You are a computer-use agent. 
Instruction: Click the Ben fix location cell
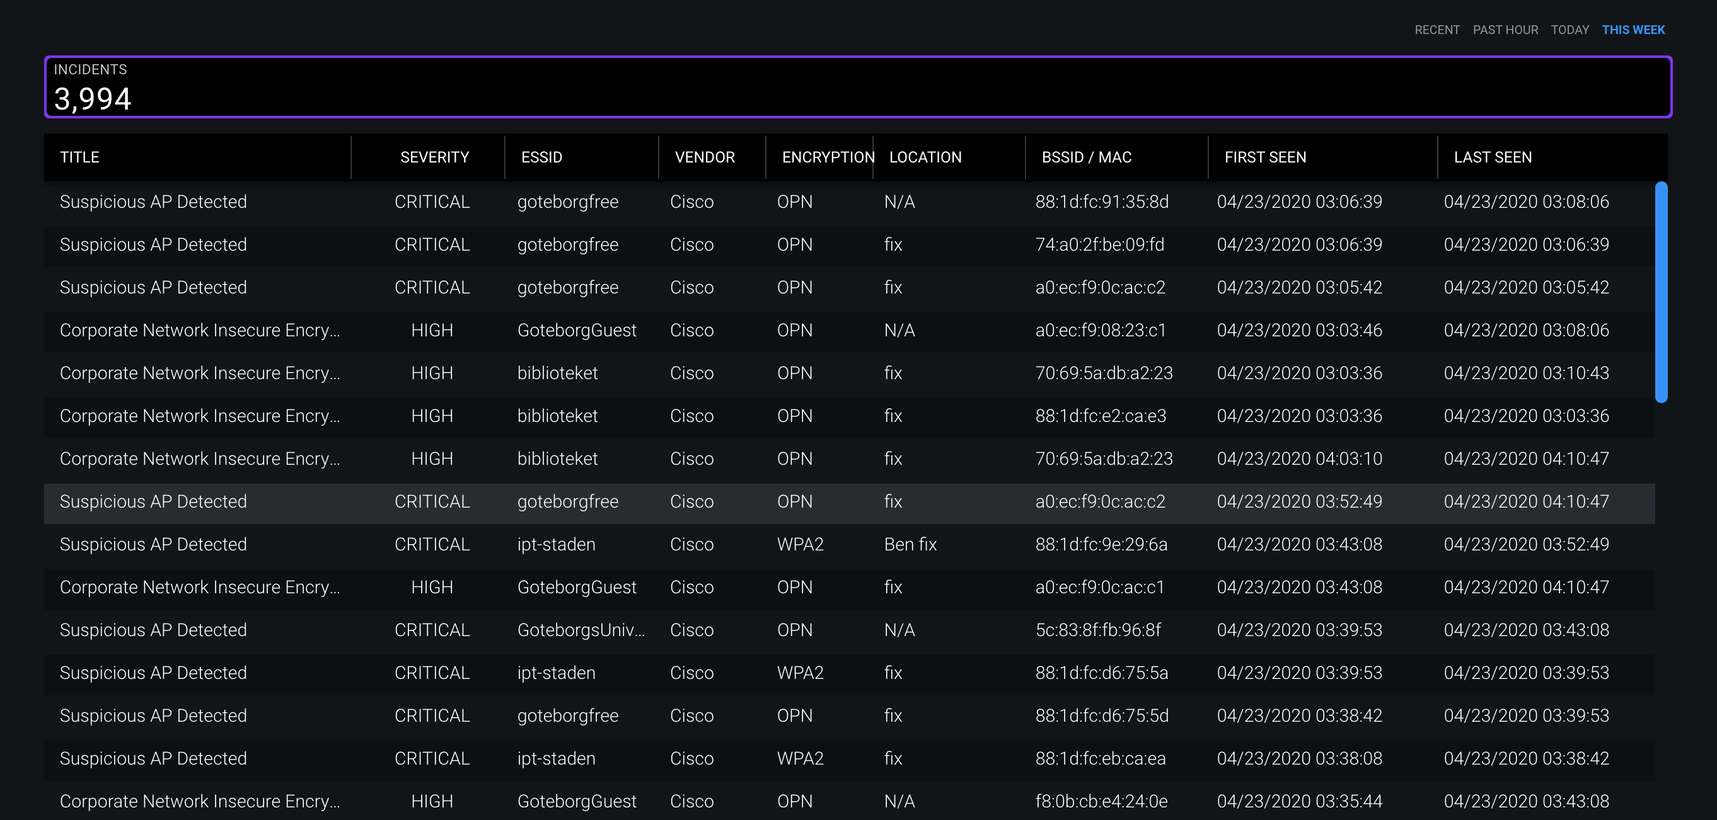pyautogui.click(x=910, y=544)
